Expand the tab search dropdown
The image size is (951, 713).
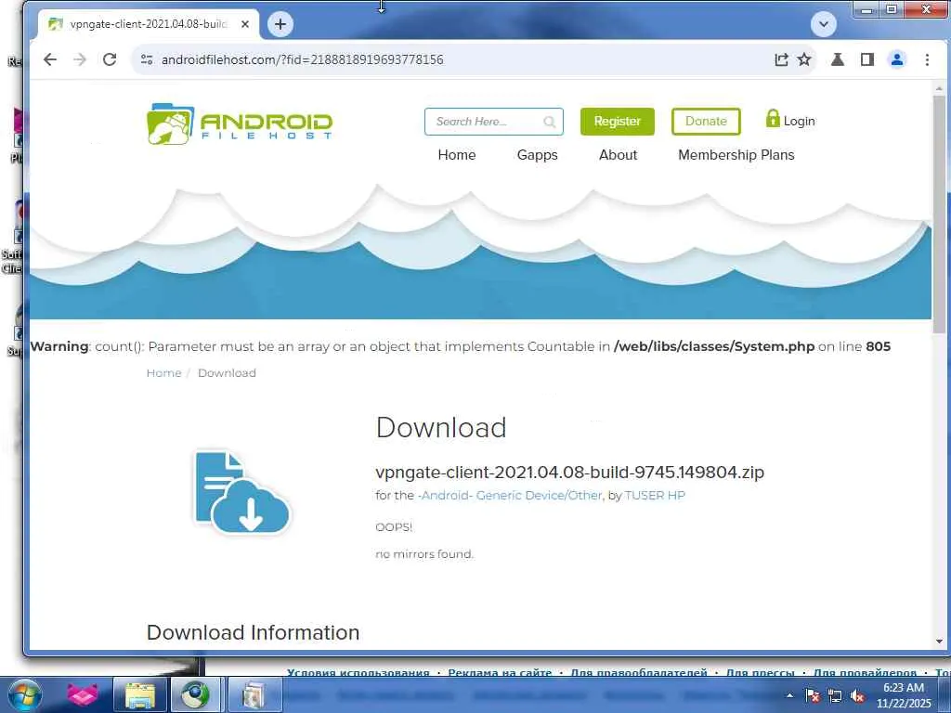pos(824,24)
